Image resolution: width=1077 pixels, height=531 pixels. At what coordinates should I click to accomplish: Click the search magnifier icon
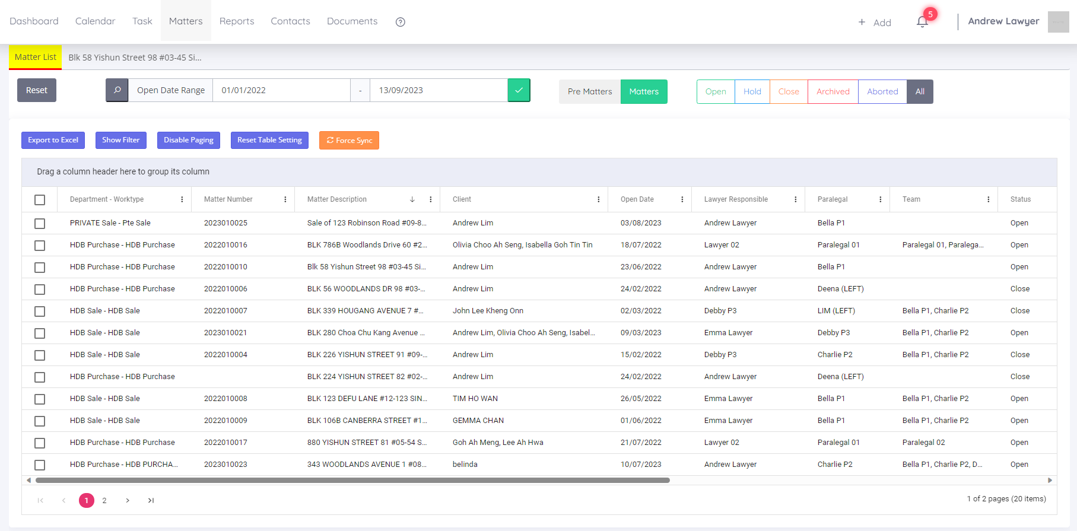click(x=117, y=90)
